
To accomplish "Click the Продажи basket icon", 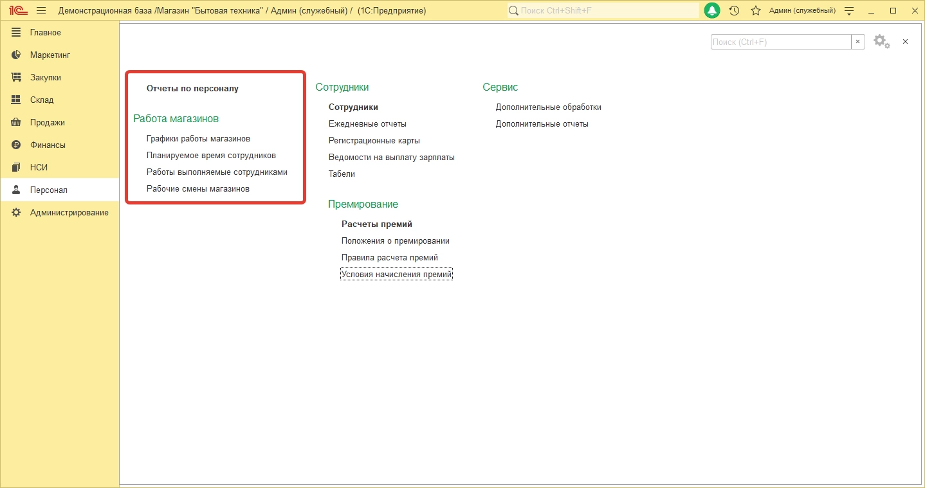I will pyautogui.click(x=16, y=123).
